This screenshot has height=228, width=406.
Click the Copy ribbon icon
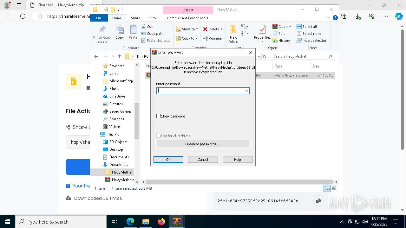click(120, 29)
